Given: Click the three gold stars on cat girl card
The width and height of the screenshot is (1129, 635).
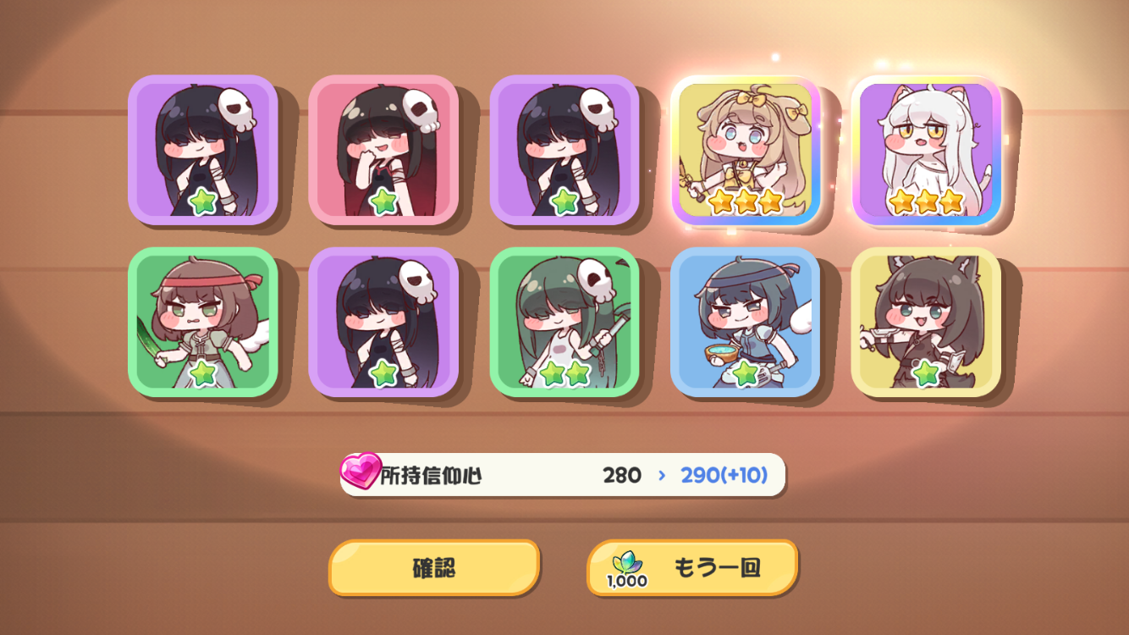Looking at the screenshot, I should (x=926, y=202).
